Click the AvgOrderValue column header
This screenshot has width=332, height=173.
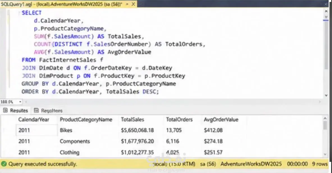point(221,120)
